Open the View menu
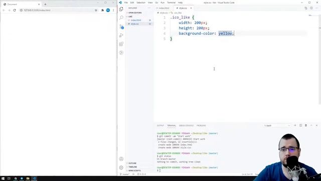321x181 pixels. [150, 3]
